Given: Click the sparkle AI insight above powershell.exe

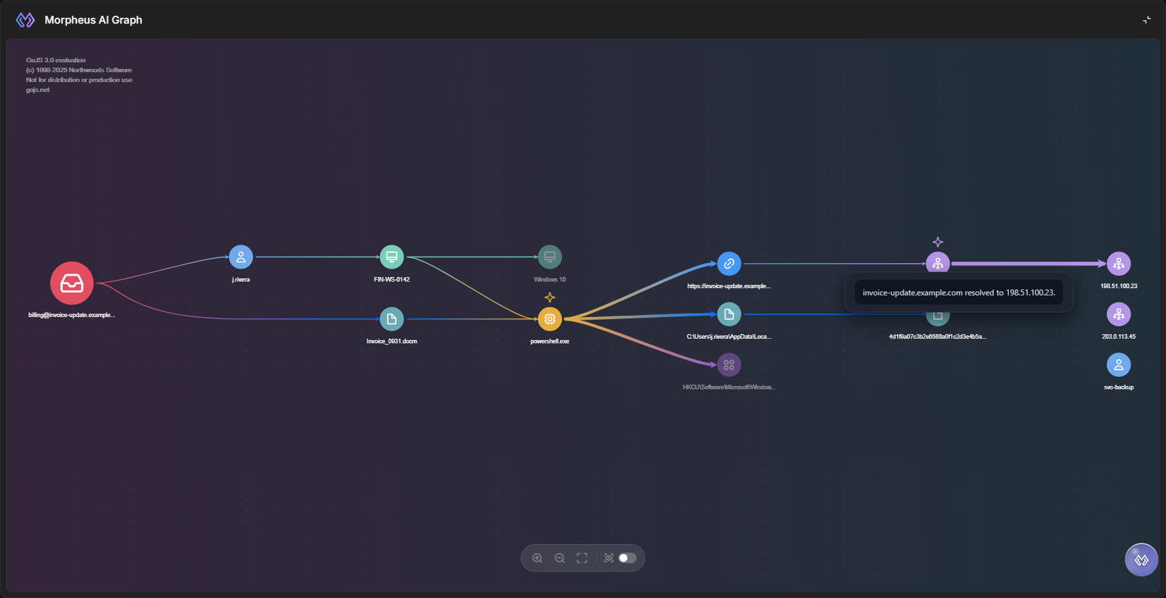Looking at the screenshot, I should (550, 297).
